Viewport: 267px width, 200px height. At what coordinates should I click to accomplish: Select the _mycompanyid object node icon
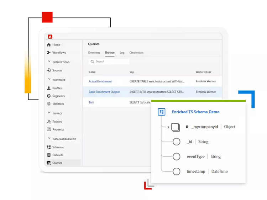point(176,127)
